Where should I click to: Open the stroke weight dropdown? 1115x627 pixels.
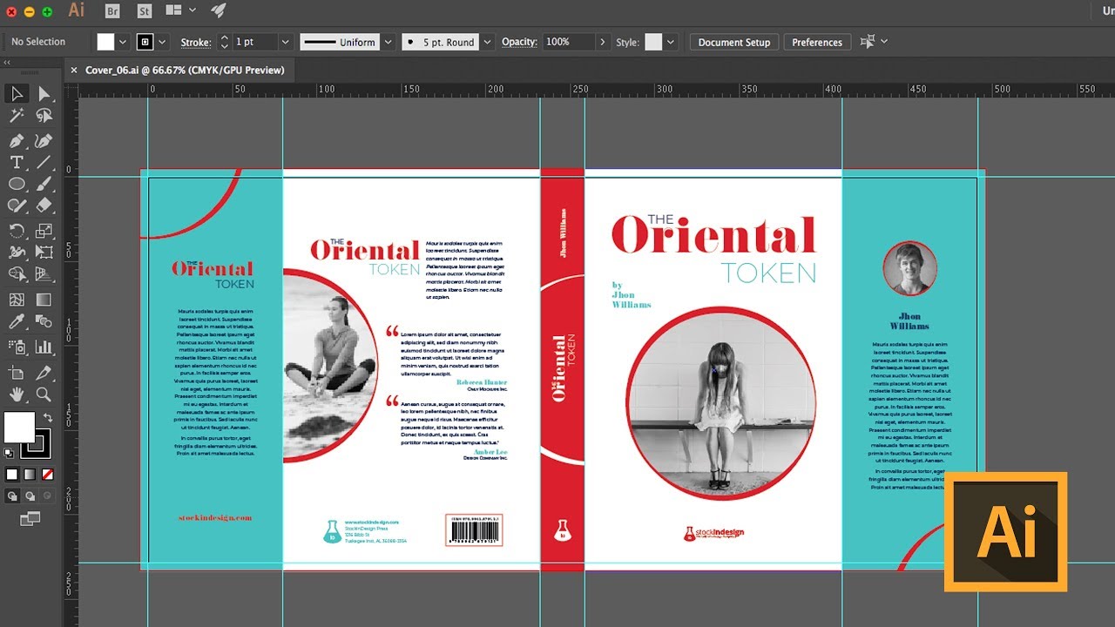pos(285,42)
